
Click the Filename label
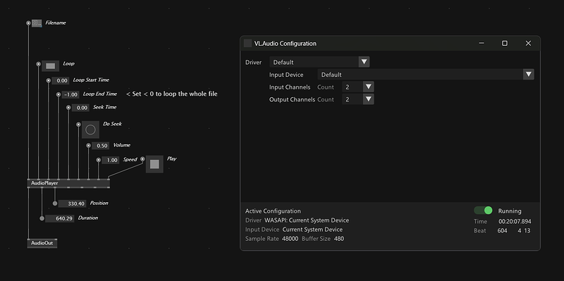pyautogui.click(x=56, y=23)
